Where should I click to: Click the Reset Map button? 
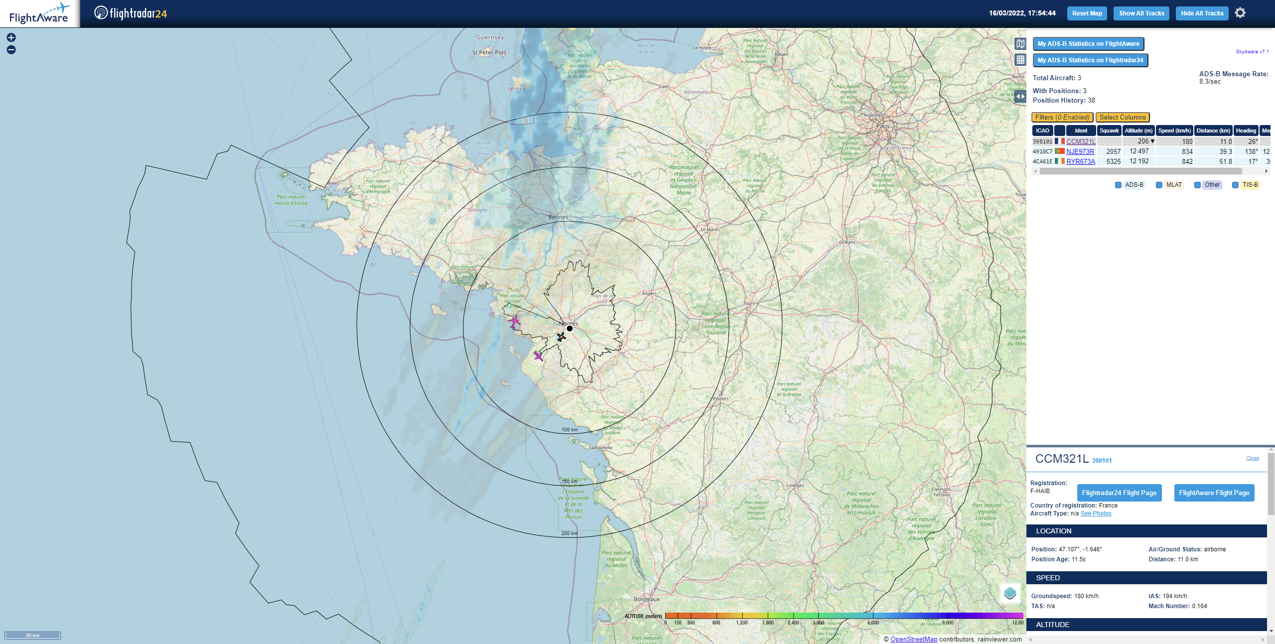click(x=1087, y=13)
